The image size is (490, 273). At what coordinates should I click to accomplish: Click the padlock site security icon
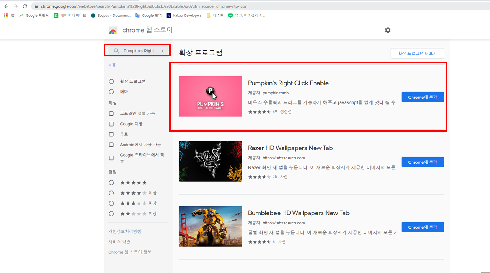click(36, 6)
